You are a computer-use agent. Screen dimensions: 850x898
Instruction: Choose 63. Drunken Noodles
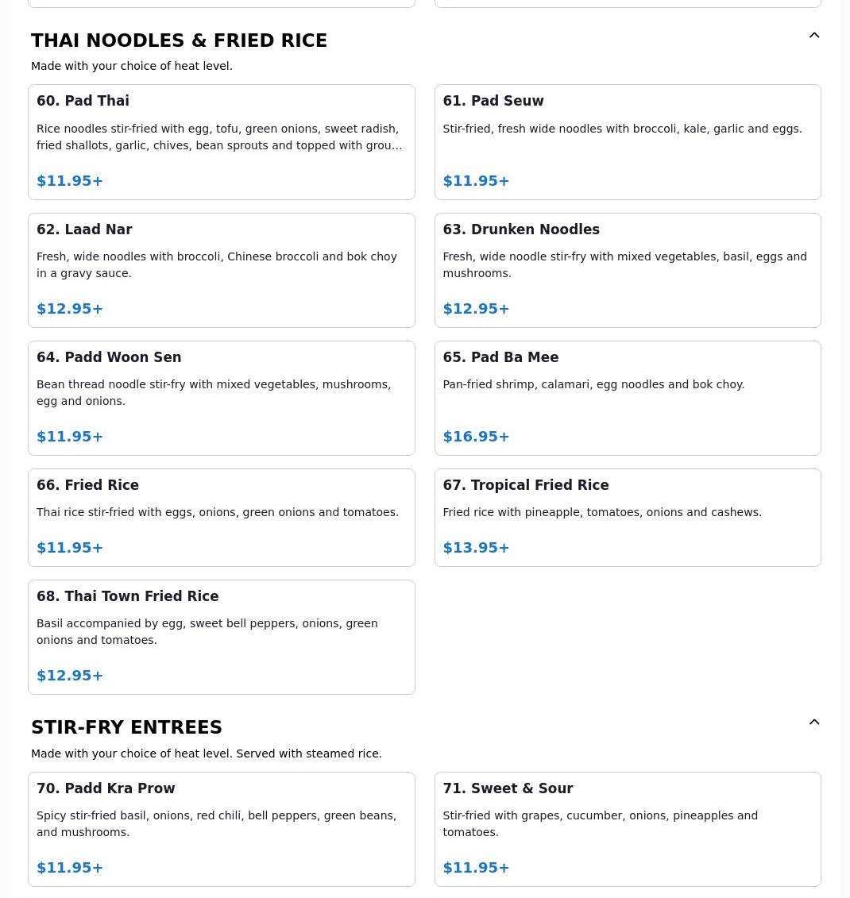pos(627,270)
